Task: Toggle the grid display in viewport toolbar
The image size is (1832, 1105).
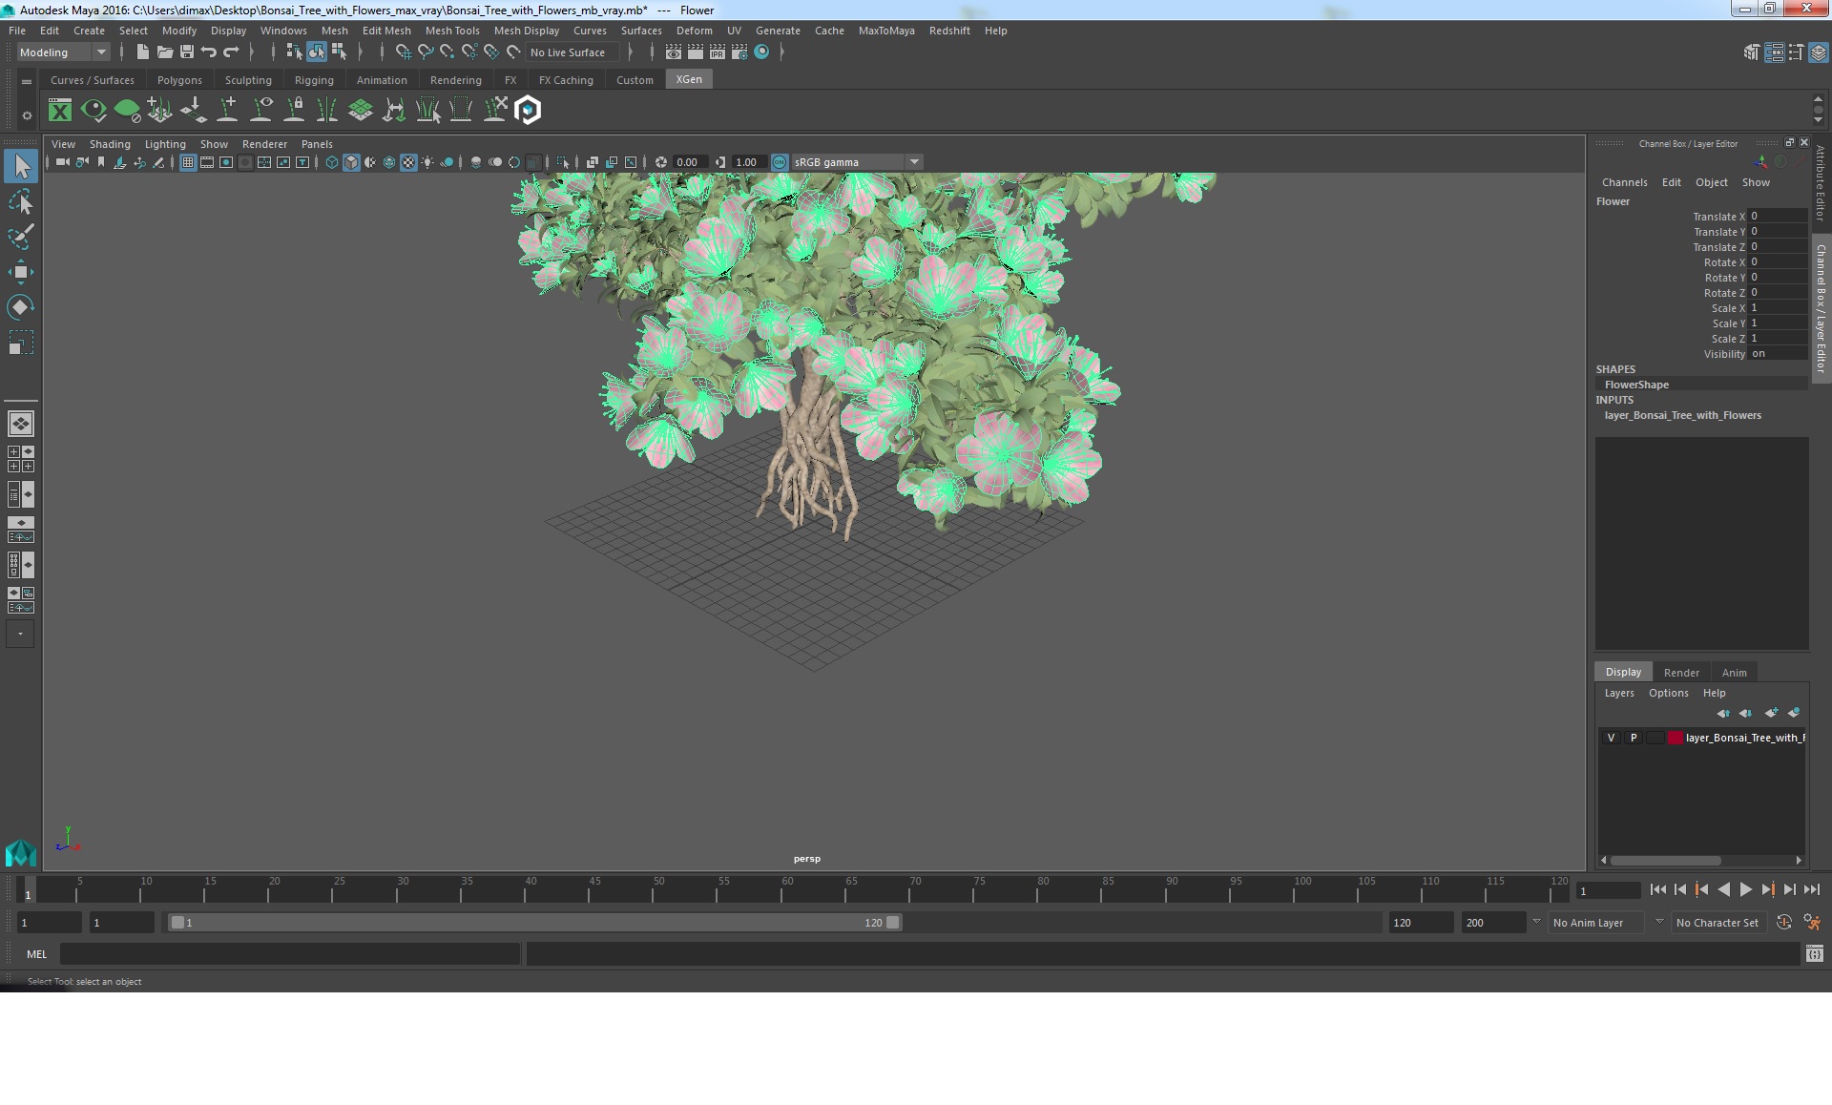Action: [188, 162]
